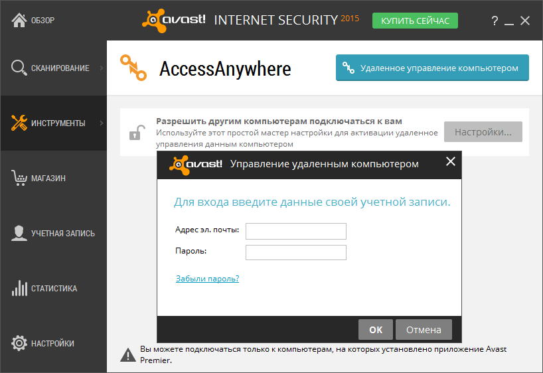Click the Обзор home icon
The image size is (543, 373).
coord(19,20)
